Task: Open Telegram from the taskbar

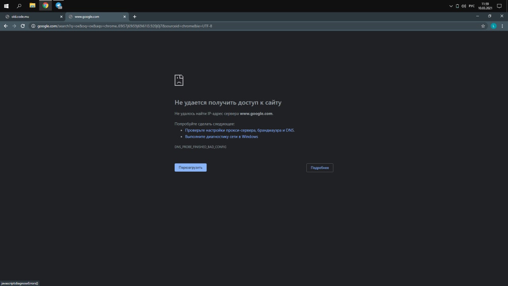Action: tap(59, 6)
